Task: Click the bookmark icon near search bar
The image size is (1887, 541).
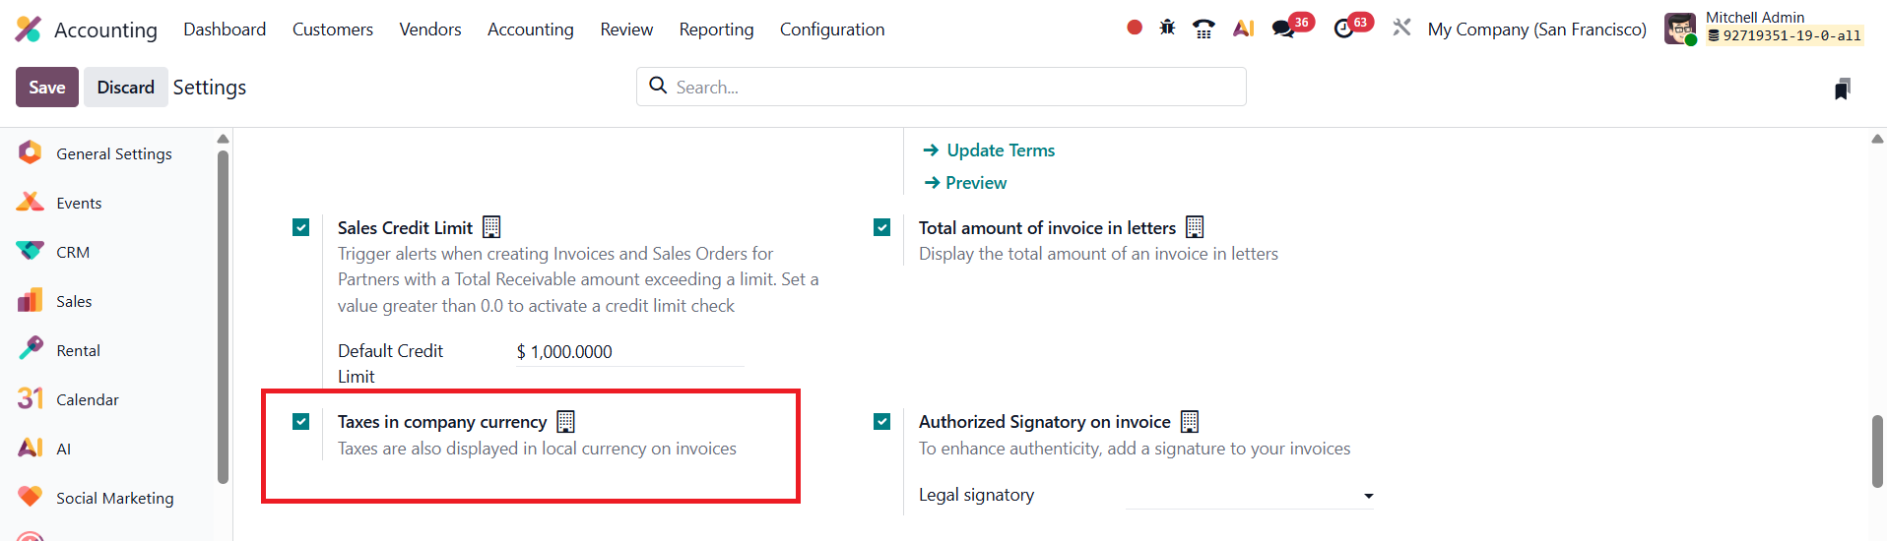Action: coord(1842,90)
